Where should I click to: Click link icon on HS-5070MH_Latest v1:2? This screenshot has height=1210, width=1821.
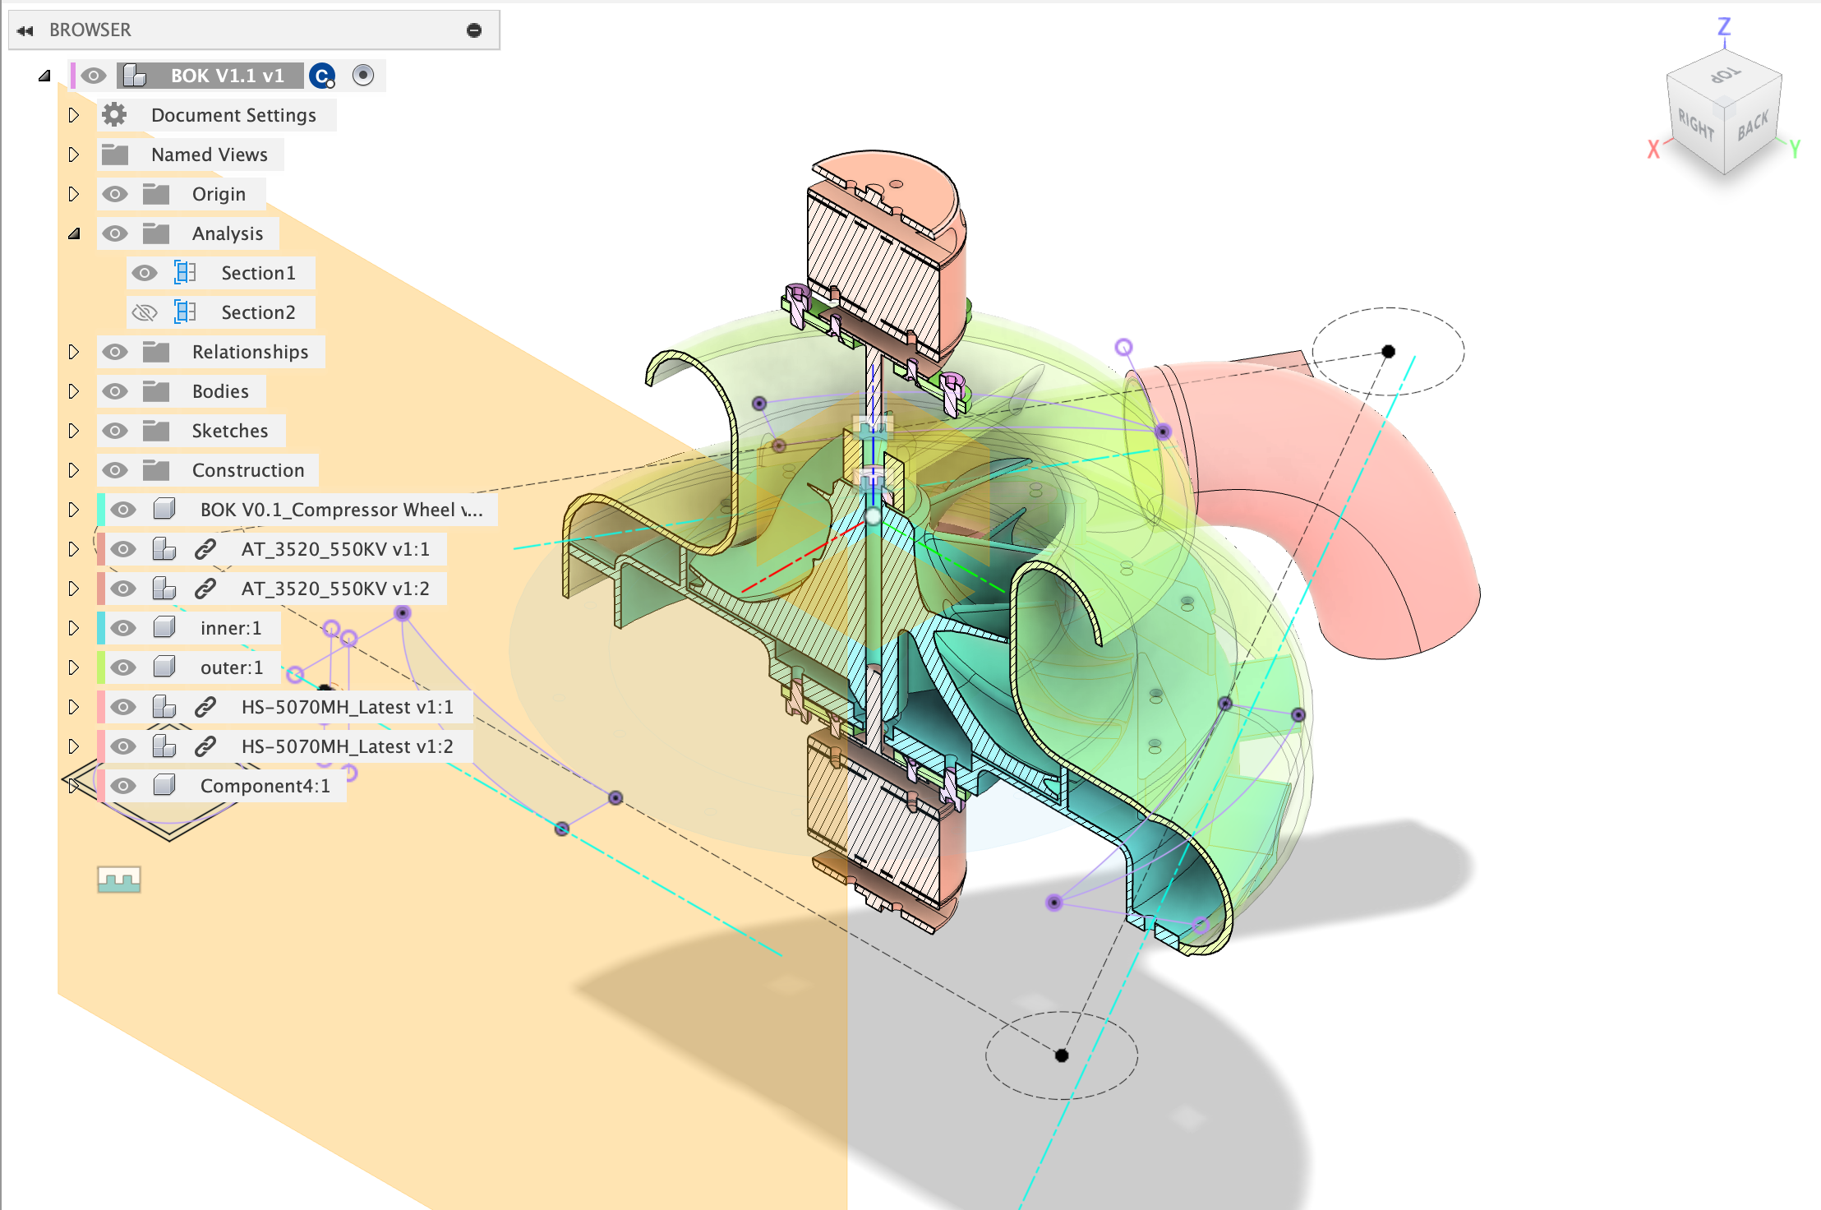pos(205,746)
